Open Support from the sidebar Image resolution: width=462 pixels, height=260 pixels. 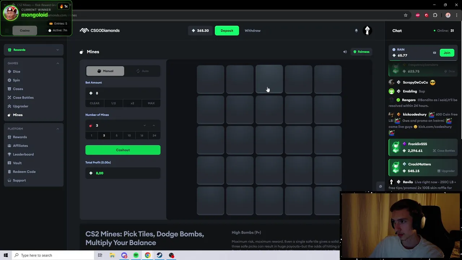point(19,180)
